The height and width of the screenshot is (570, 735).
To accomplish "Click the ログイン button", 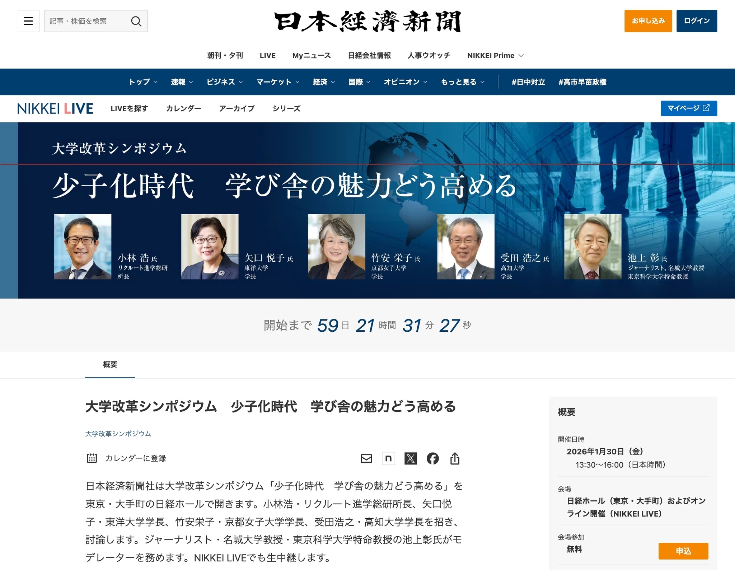I will tap(697, 21).
